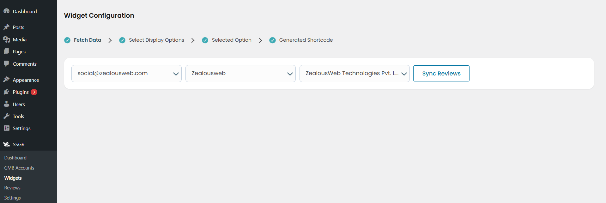This screenshot has height=203, width=606.
Task: Open ZealousWeb Technologies Pvt. location dropdown
Action: coord(354,74)
